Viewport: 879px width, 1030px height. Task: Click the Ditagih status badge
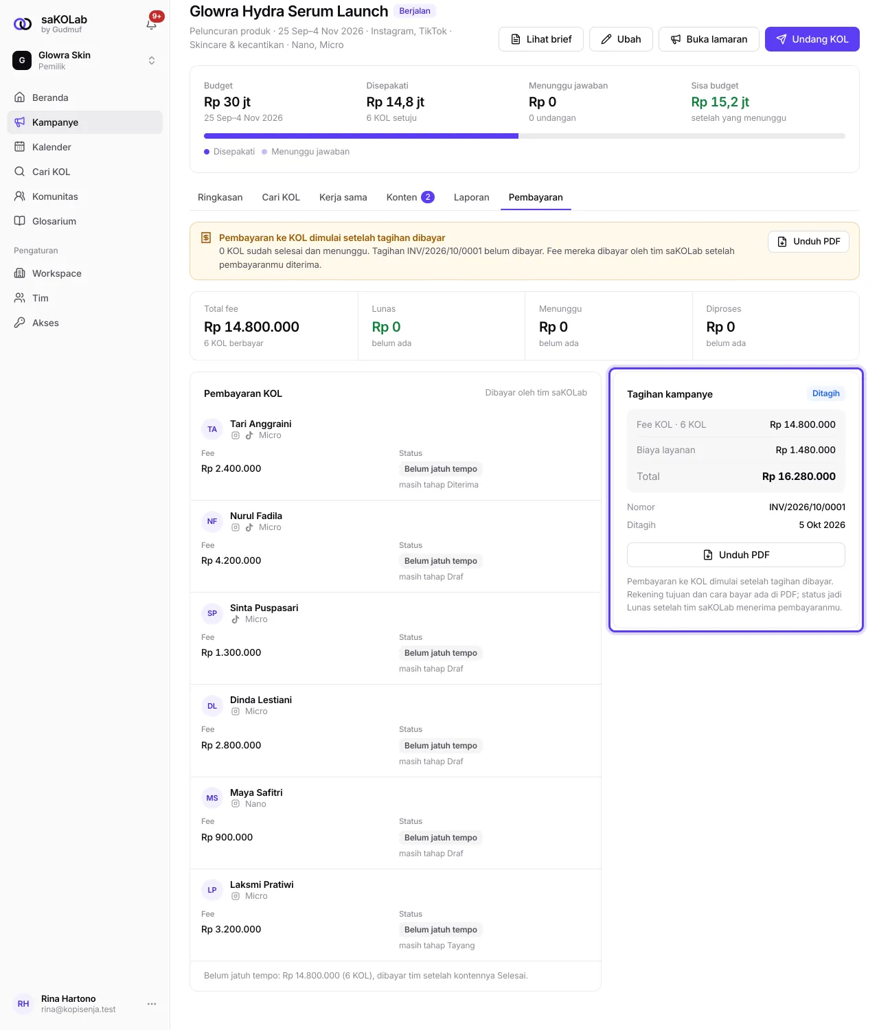click(x=825, y=393)
